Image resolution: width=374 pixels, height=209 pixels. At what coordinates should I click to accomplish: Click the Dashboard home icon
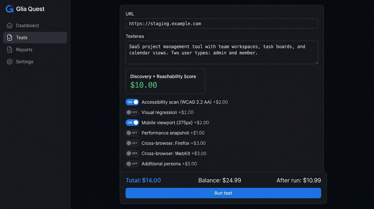(x=10, y=25)
